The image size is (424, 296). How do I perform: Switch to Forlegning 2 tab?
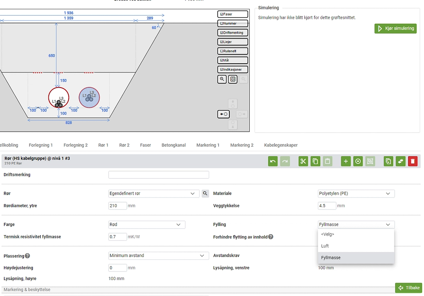coord(75,145)
